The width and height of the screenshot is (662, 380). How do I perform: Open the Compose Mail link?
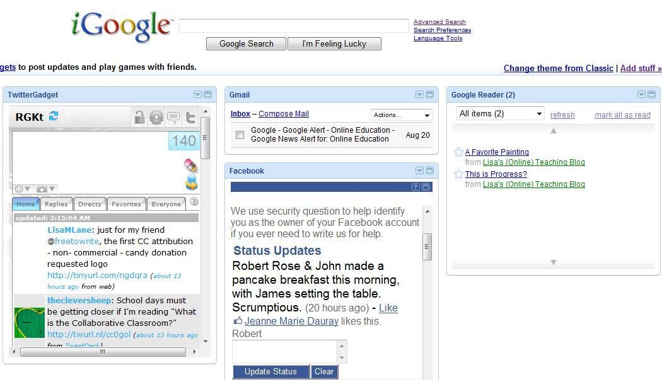coord(284,114)
